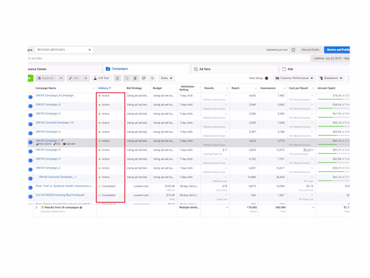Open the OM KO Carousel Campaign_10 link
This screenshot has height=278, width=370.
(54, 123)
